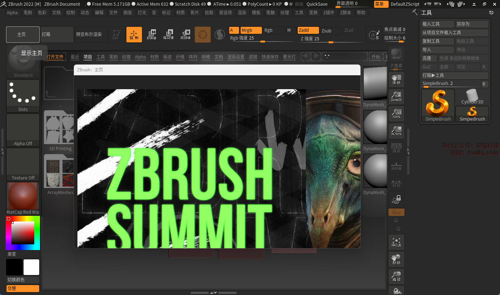Image resolution: width=500 pixels, height=295 pixels.
Task: Adjust the Z 强度 intensity slider
Action: [331, 42]
